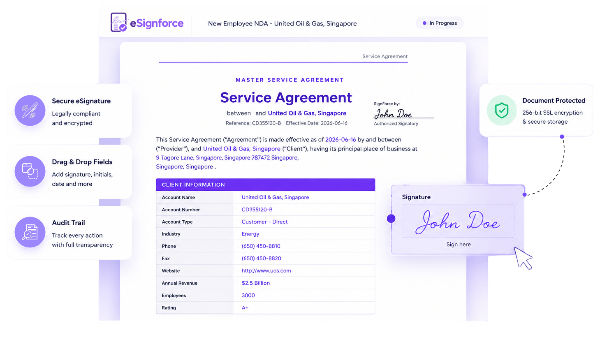Click the eSignforce logo icon
The image size is (600, 337).
[119, 22]
